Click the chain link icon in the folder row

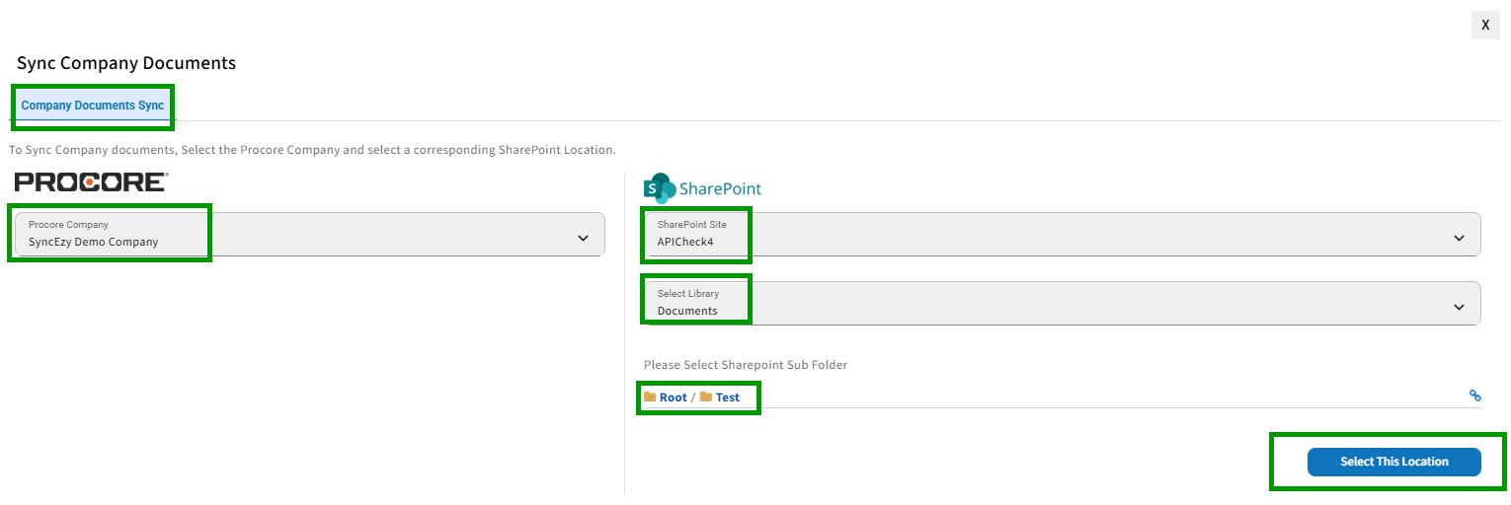pos(1474,396)
